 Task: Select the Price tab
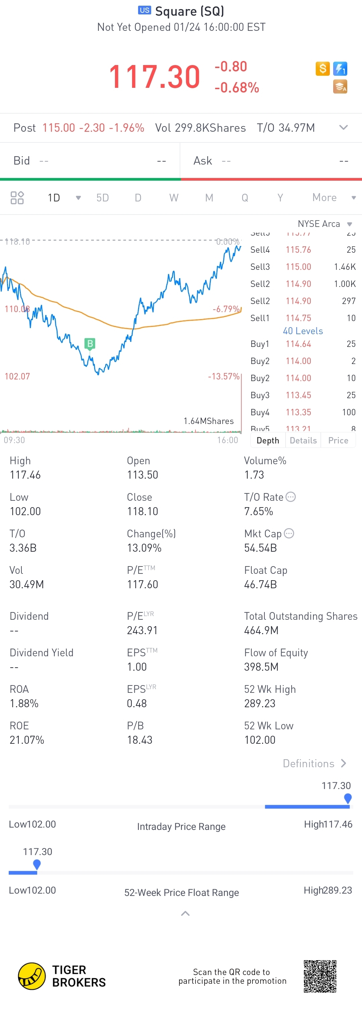pyautogui.click(x=338, y=440)
